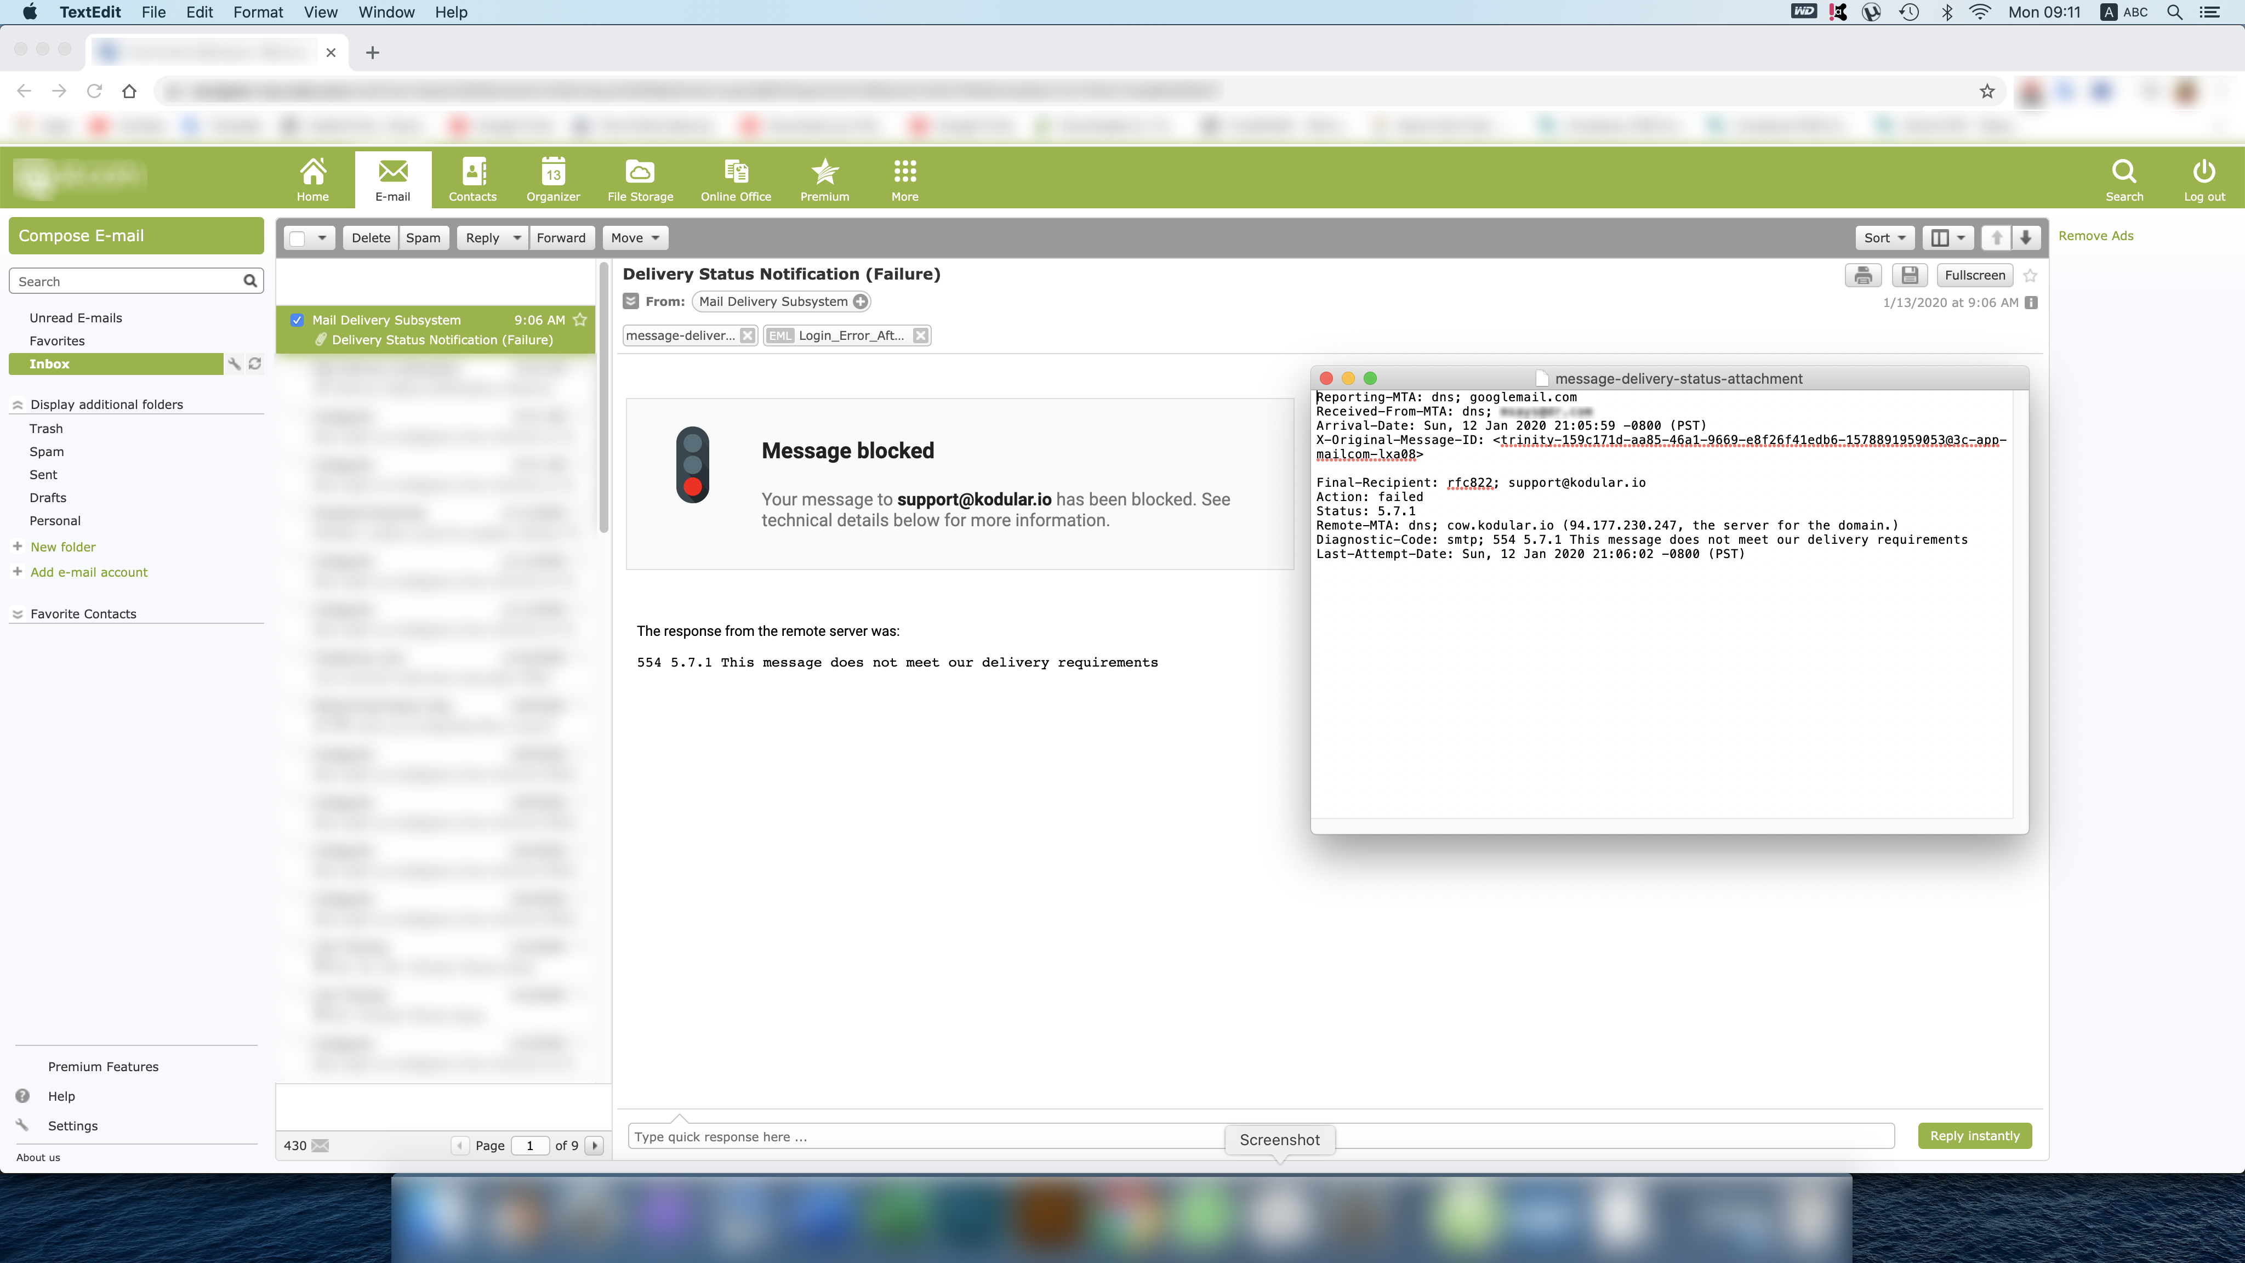The height and width of the screenshot is (1263, 2245).
Task: Add Mail Delivery Subsystem sender via plus icon
Action: tap(860, 301)
